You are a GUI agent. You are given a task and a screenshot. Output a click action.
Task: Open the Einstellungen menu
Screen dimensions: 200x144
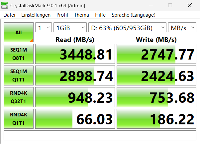tap(36, 15)
